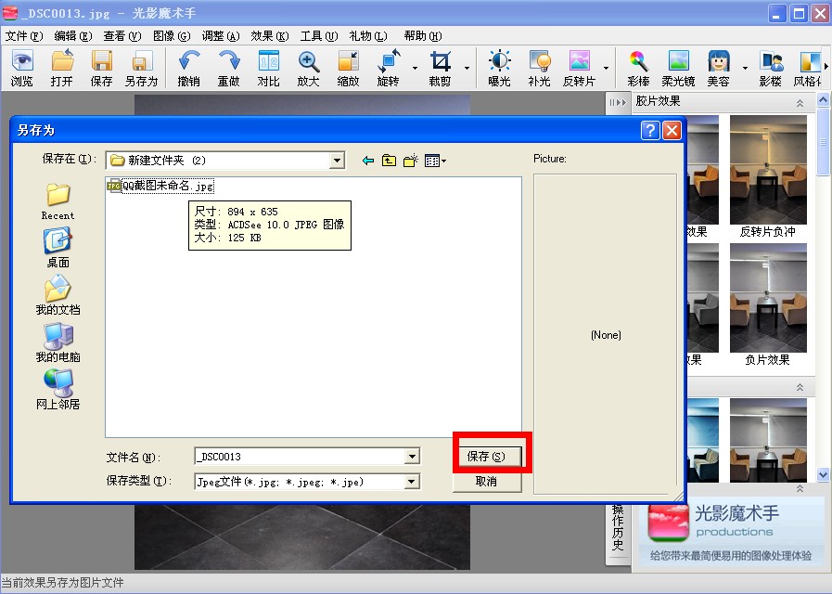Go up one folder level

click(389, 161)
